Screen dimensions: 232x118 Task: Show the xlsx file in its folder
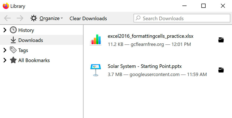pos(221,40)
